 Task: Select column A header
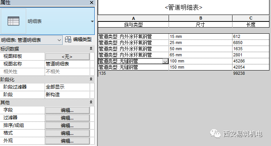tap(134, 18)
